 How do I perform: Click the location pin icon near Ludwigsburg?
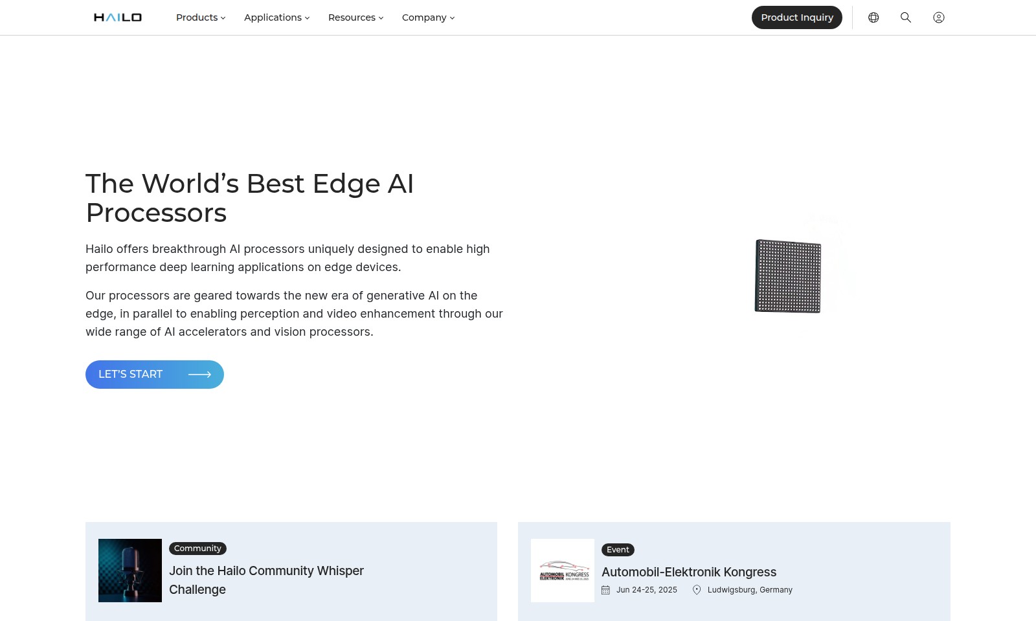click(697, 590)
